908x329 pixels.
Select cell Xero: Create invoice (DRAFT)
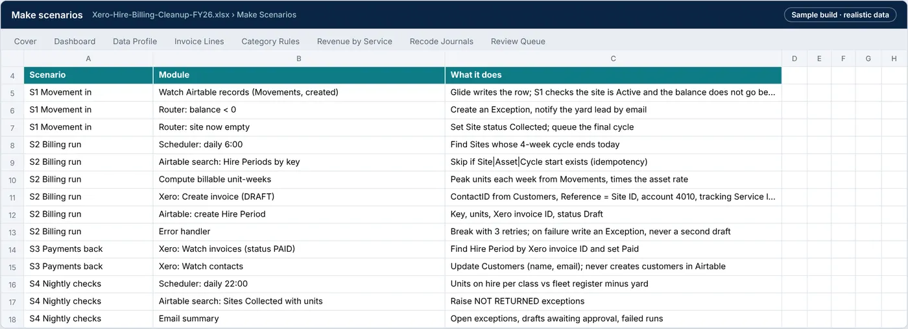pos(299,197)
